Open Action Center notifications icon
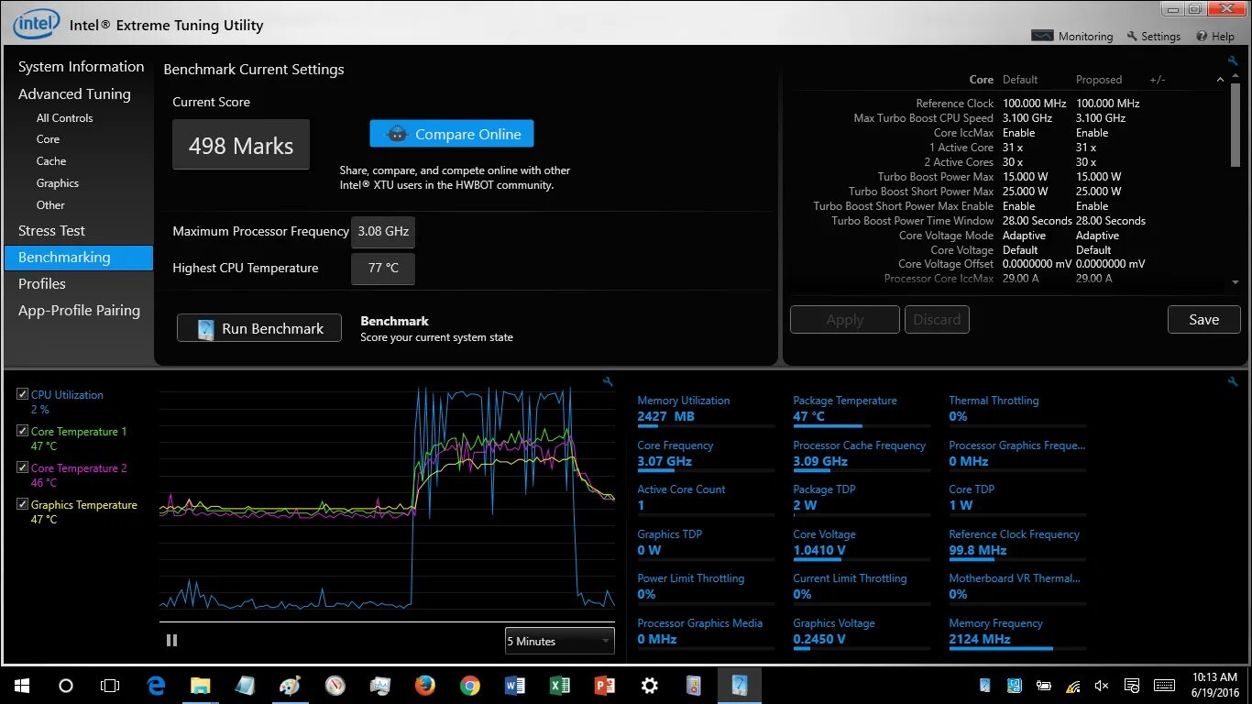 pos(1130,685)
